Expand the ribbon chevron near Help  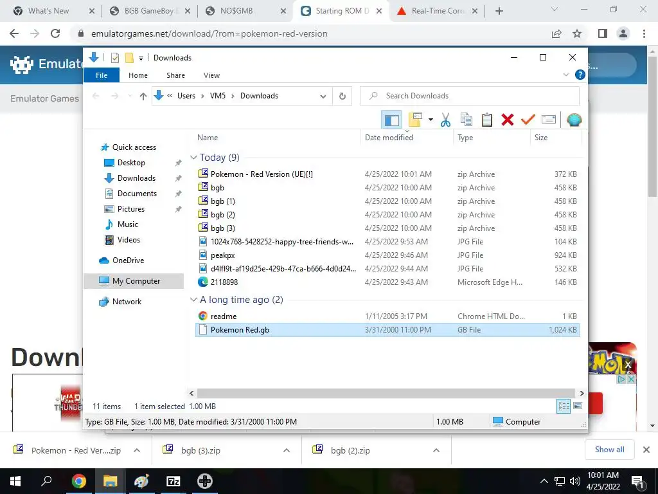(565, 75)
